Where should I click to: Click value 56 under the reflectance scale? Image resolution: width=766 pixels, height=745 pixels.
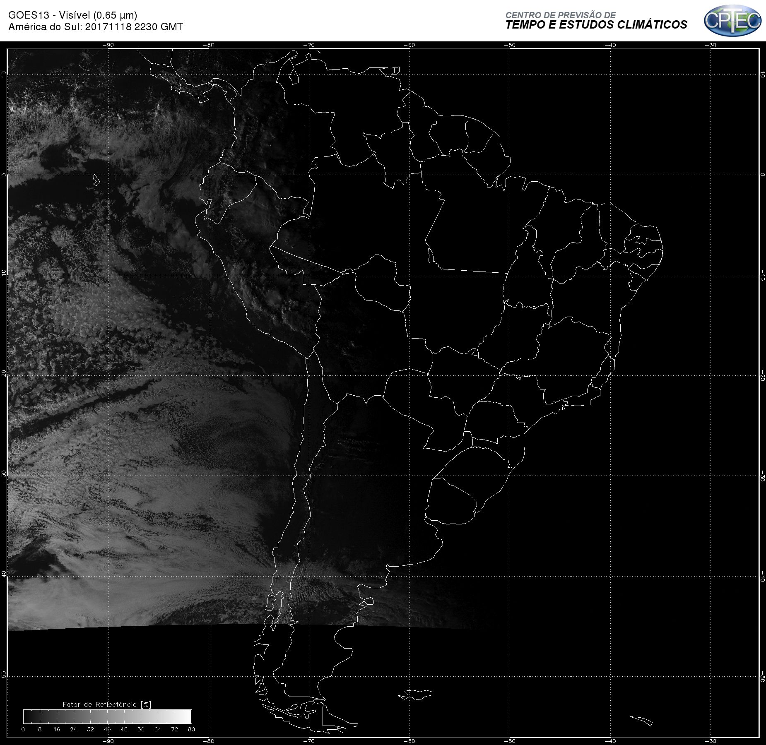(141, 729)
